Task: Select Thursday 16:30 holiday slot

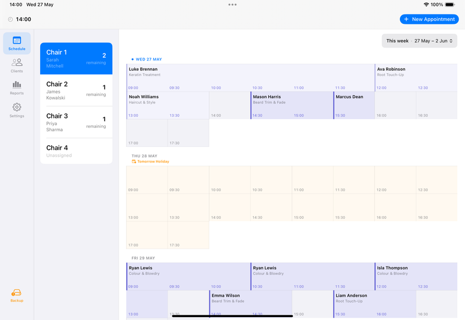Action: 437,207
